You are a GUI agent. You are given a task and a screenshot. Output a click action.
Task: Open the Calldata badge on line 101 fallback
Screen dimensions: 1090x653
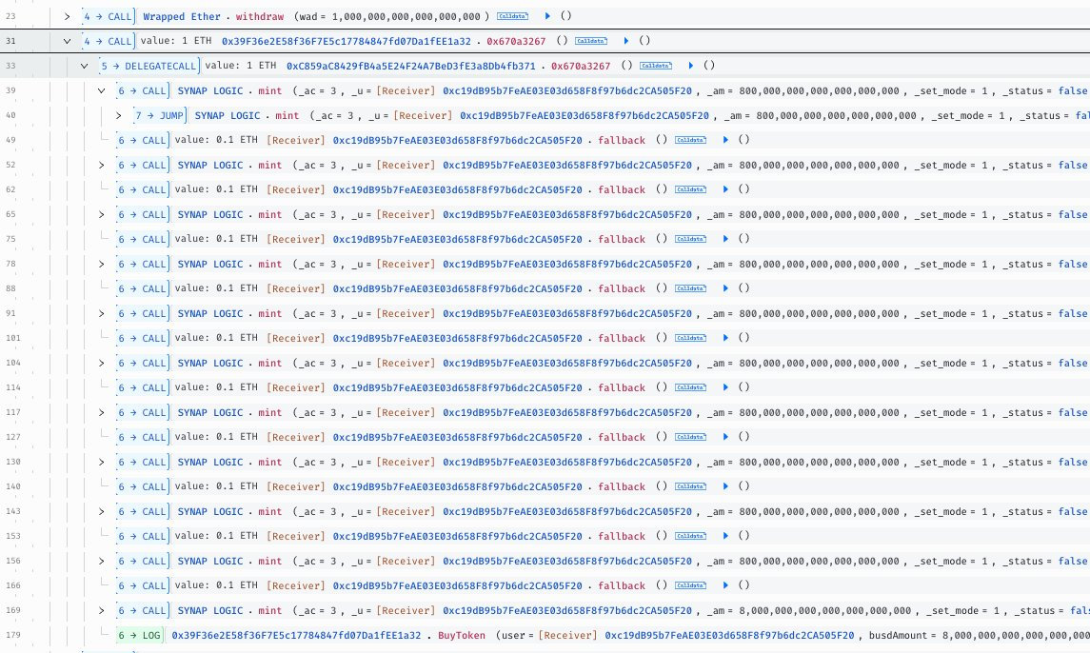[x=690, y=338]
